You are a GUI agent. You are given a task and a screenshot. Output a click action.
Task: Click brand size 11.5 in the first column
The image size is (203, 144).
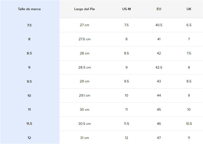point(29,124)
